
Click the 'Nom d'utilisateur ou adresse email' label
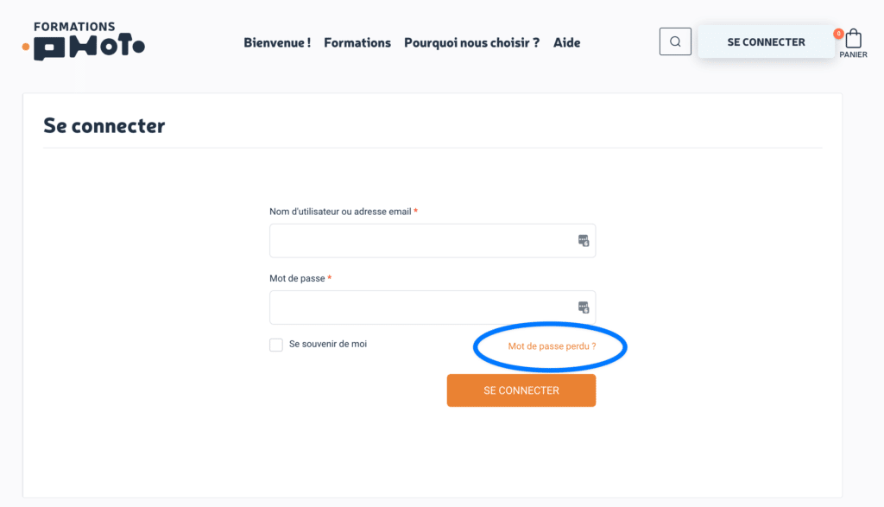340,212
